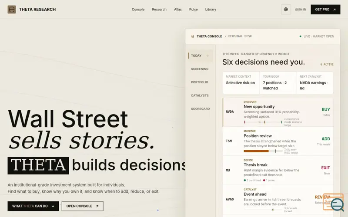
Task: Click the TSM position size progress bar
Action: pos(263,151)
